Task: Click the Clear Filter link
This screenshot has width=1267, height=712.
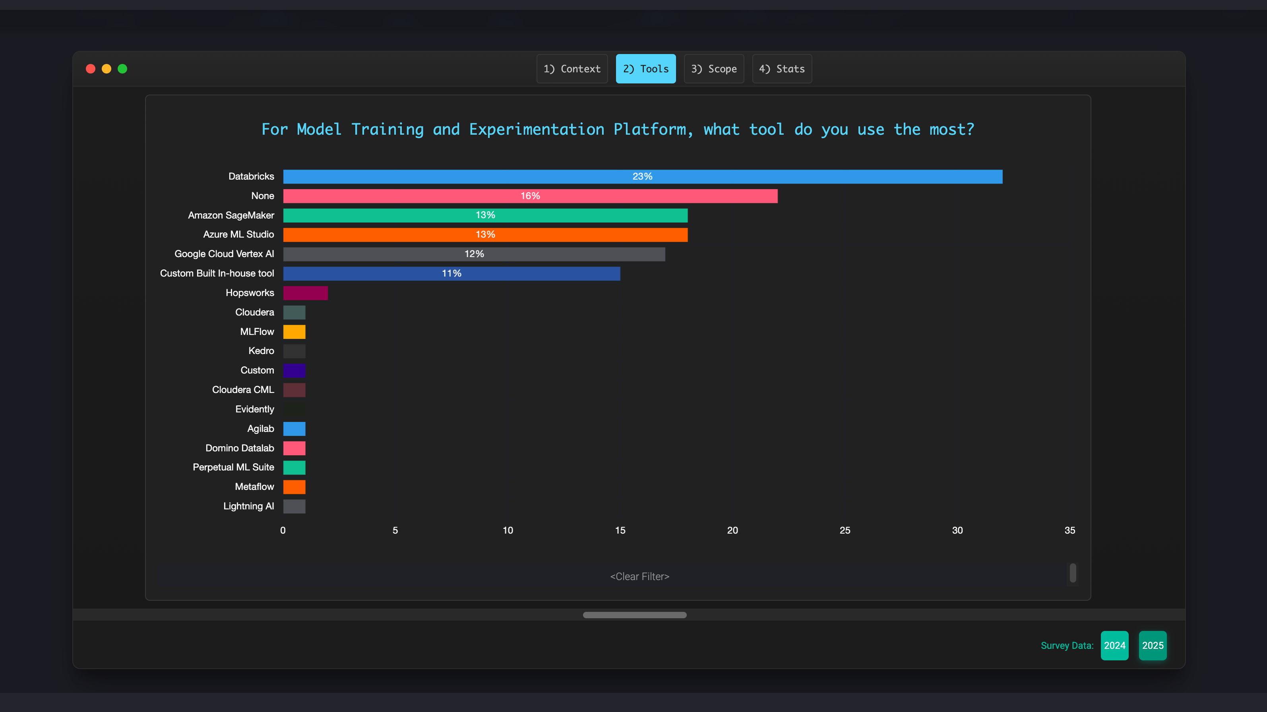Action: click(x=639, y=576)
